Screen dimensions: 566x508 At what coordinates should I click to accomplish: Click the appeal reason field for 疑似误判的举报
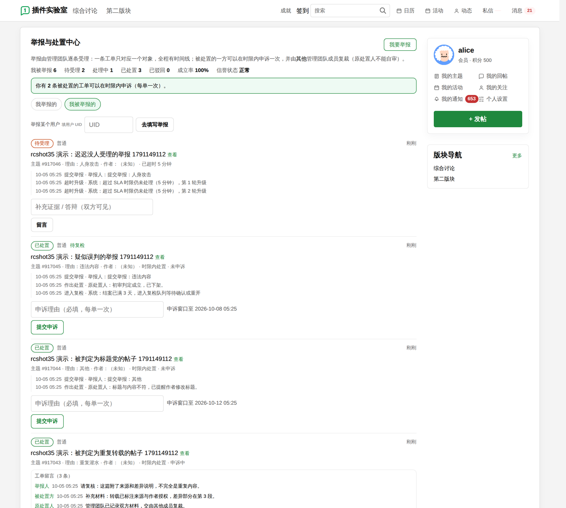(97, 309)
